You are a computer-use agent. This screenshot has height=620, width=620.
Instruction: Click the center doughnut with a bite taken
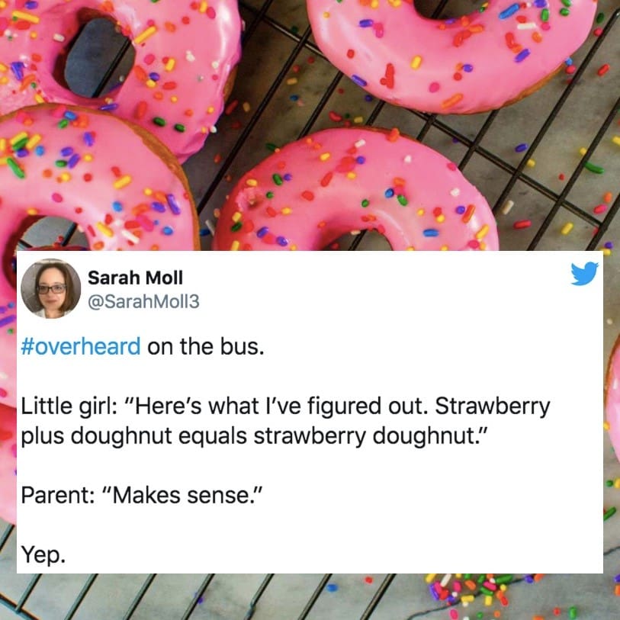[x=356, y=190]
